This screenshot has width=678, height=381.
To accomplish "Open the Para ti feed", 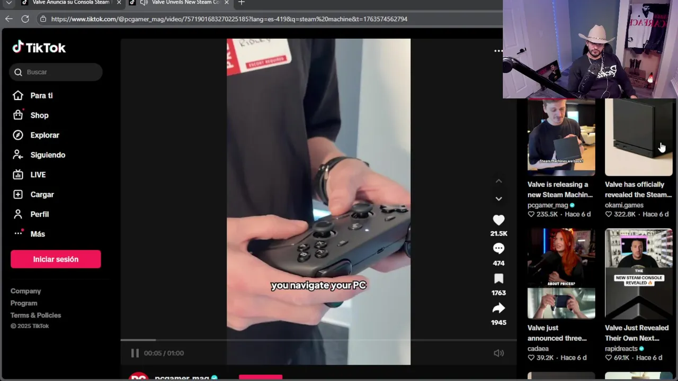I will (33, 96).
